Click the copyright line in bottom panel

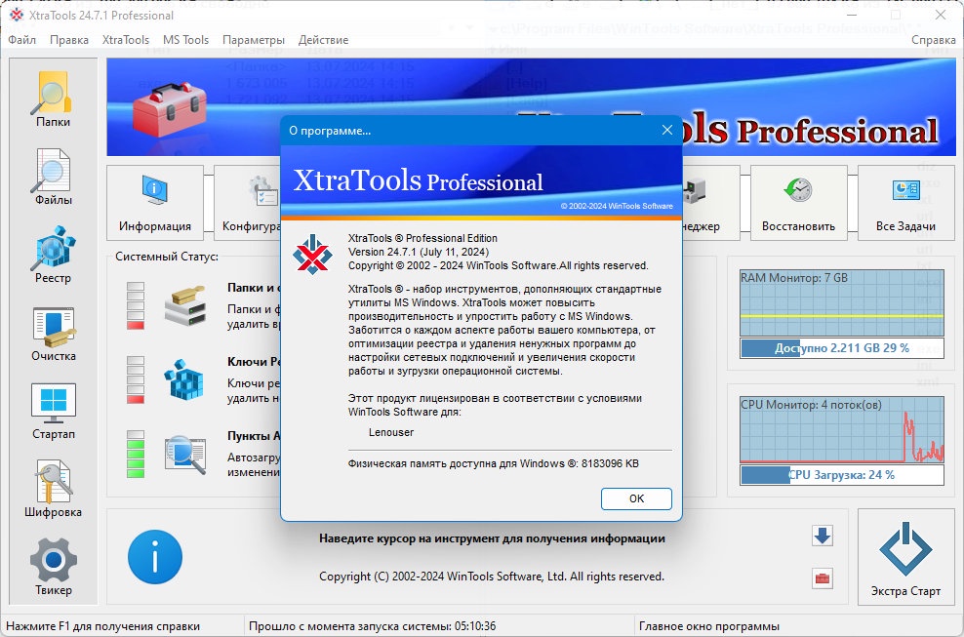(492, 577)
